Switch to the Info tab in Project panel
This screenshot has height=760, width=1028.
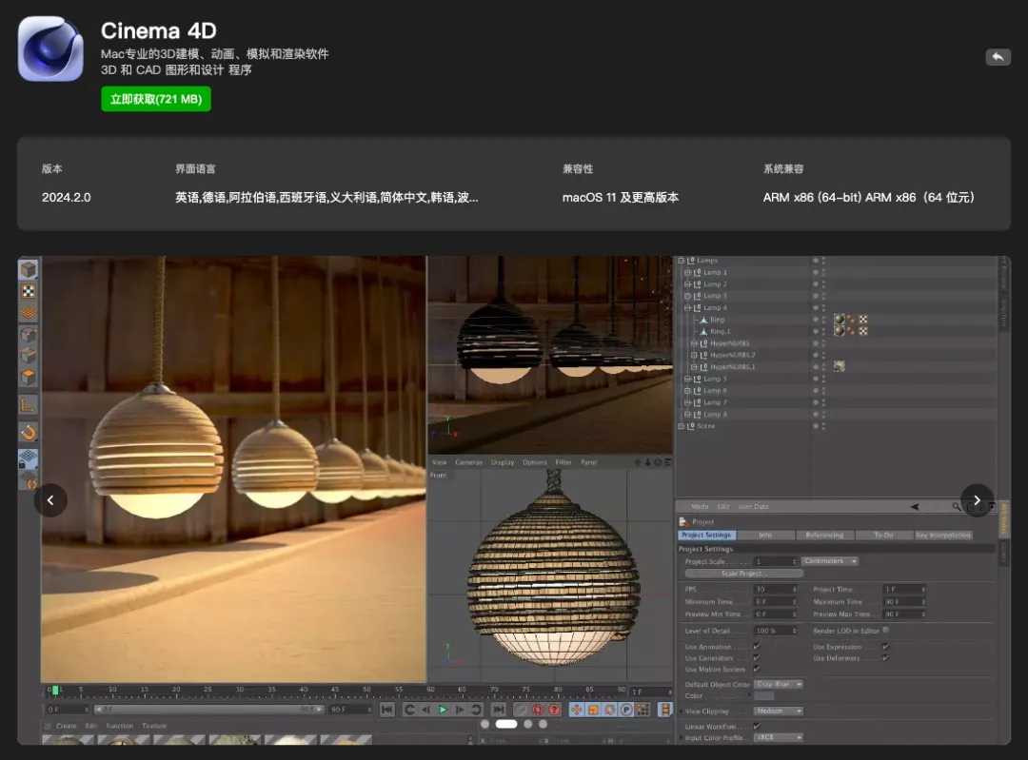click(765, 536)
